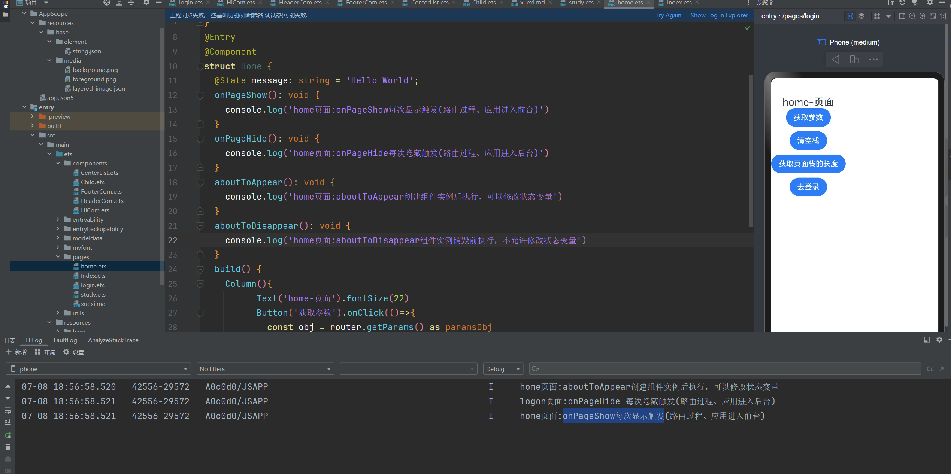Click the editor vertical scrollbar
Screen dimensions: 951x474
coord(751,150)
